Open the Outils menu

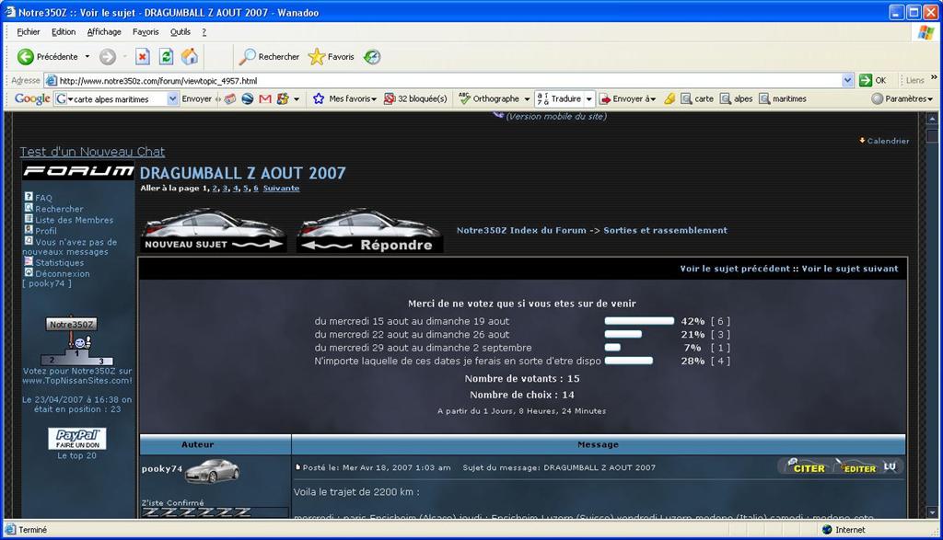pos(180,31)
